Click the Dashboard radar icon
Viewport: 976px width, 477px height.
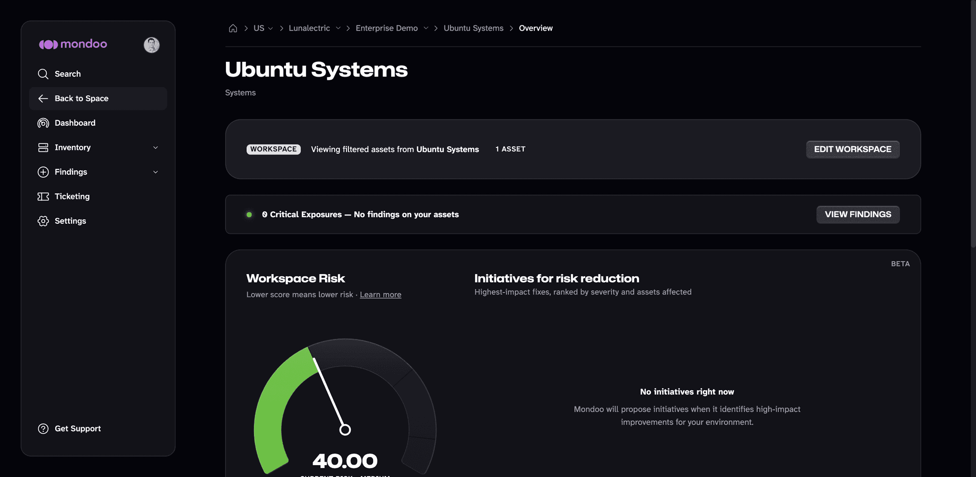[43, 123]
